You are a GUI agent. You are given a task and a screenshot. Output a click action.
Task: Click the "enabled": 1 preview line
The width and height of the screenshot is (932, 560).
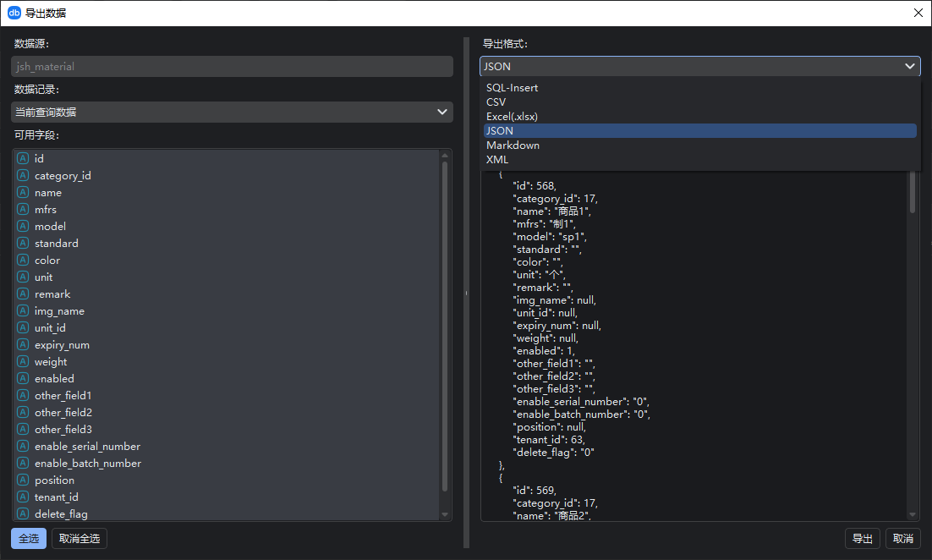point(544,351)
